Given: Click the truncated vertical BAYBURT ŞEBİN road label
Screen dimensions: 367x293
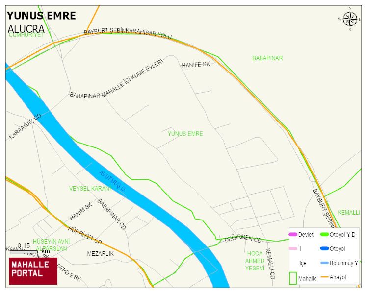Looking at the screenshot, I should point(324,208).
